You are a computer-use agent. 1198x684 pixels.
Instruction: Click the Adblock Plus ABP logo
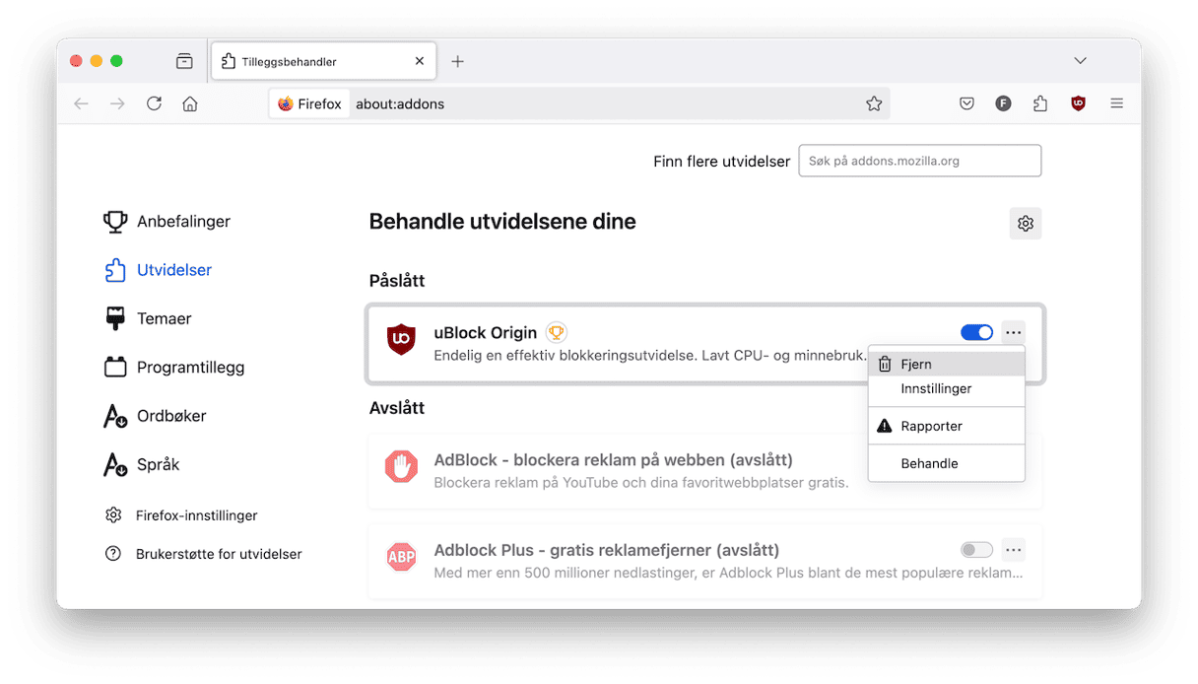[401, 557]
